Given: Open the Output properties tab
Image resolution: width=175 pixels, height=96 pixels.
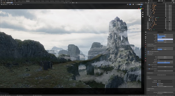Looking at the screenshot, I should click(x=146, y=39).
